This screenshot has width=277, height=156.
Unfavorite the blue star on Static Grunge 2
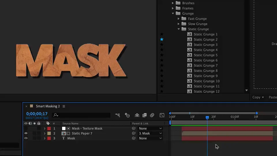point(162,39)
